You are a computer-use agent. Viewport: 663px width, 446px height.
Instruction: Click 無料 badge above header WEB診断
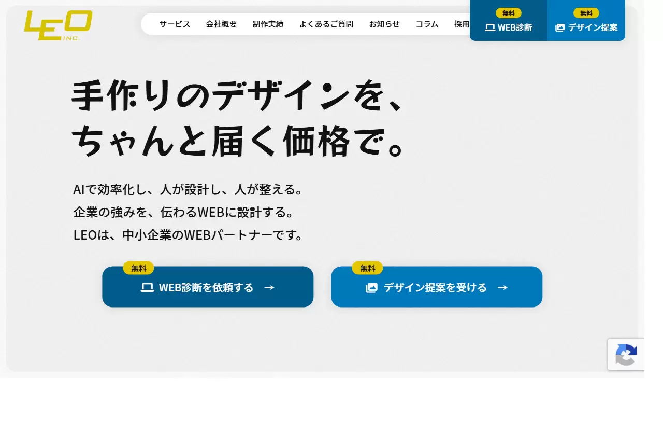coord(509,13)
